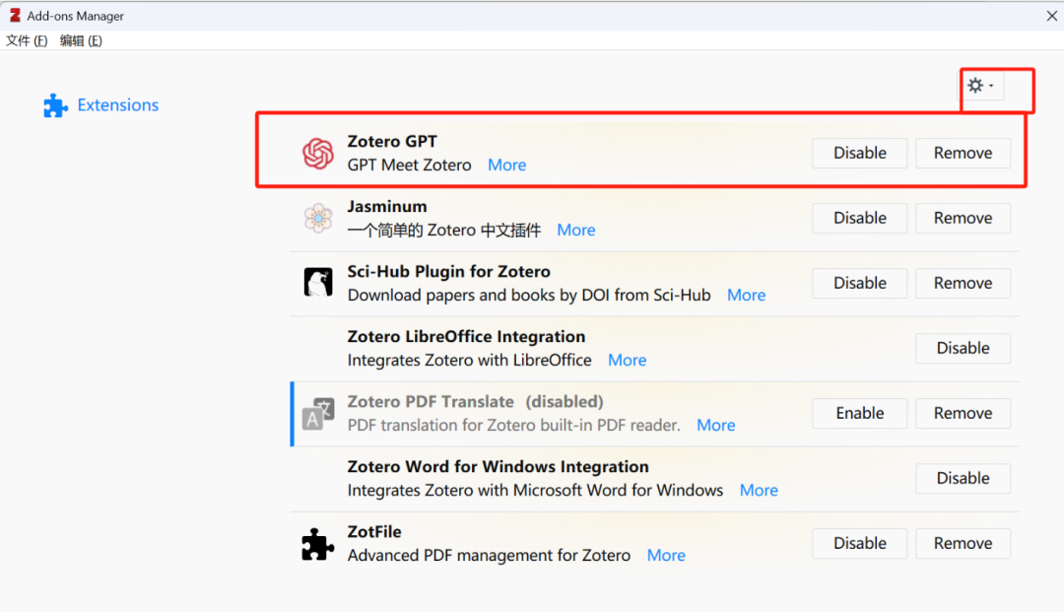This screenshot has height=612, width=1064.
Task: Click 'Integrates Zotero with LibreOffice' description
Action: [470, 361]
